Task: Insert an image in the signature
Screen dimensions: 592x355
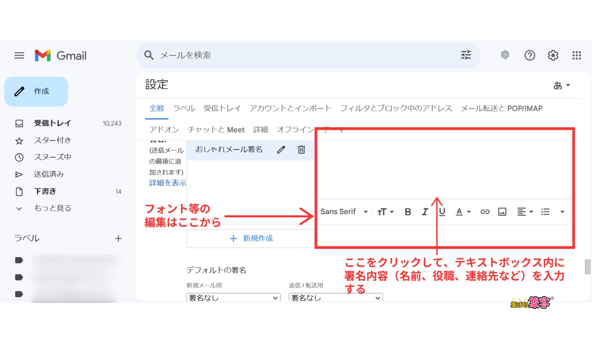Action: (x=502, y=212)
